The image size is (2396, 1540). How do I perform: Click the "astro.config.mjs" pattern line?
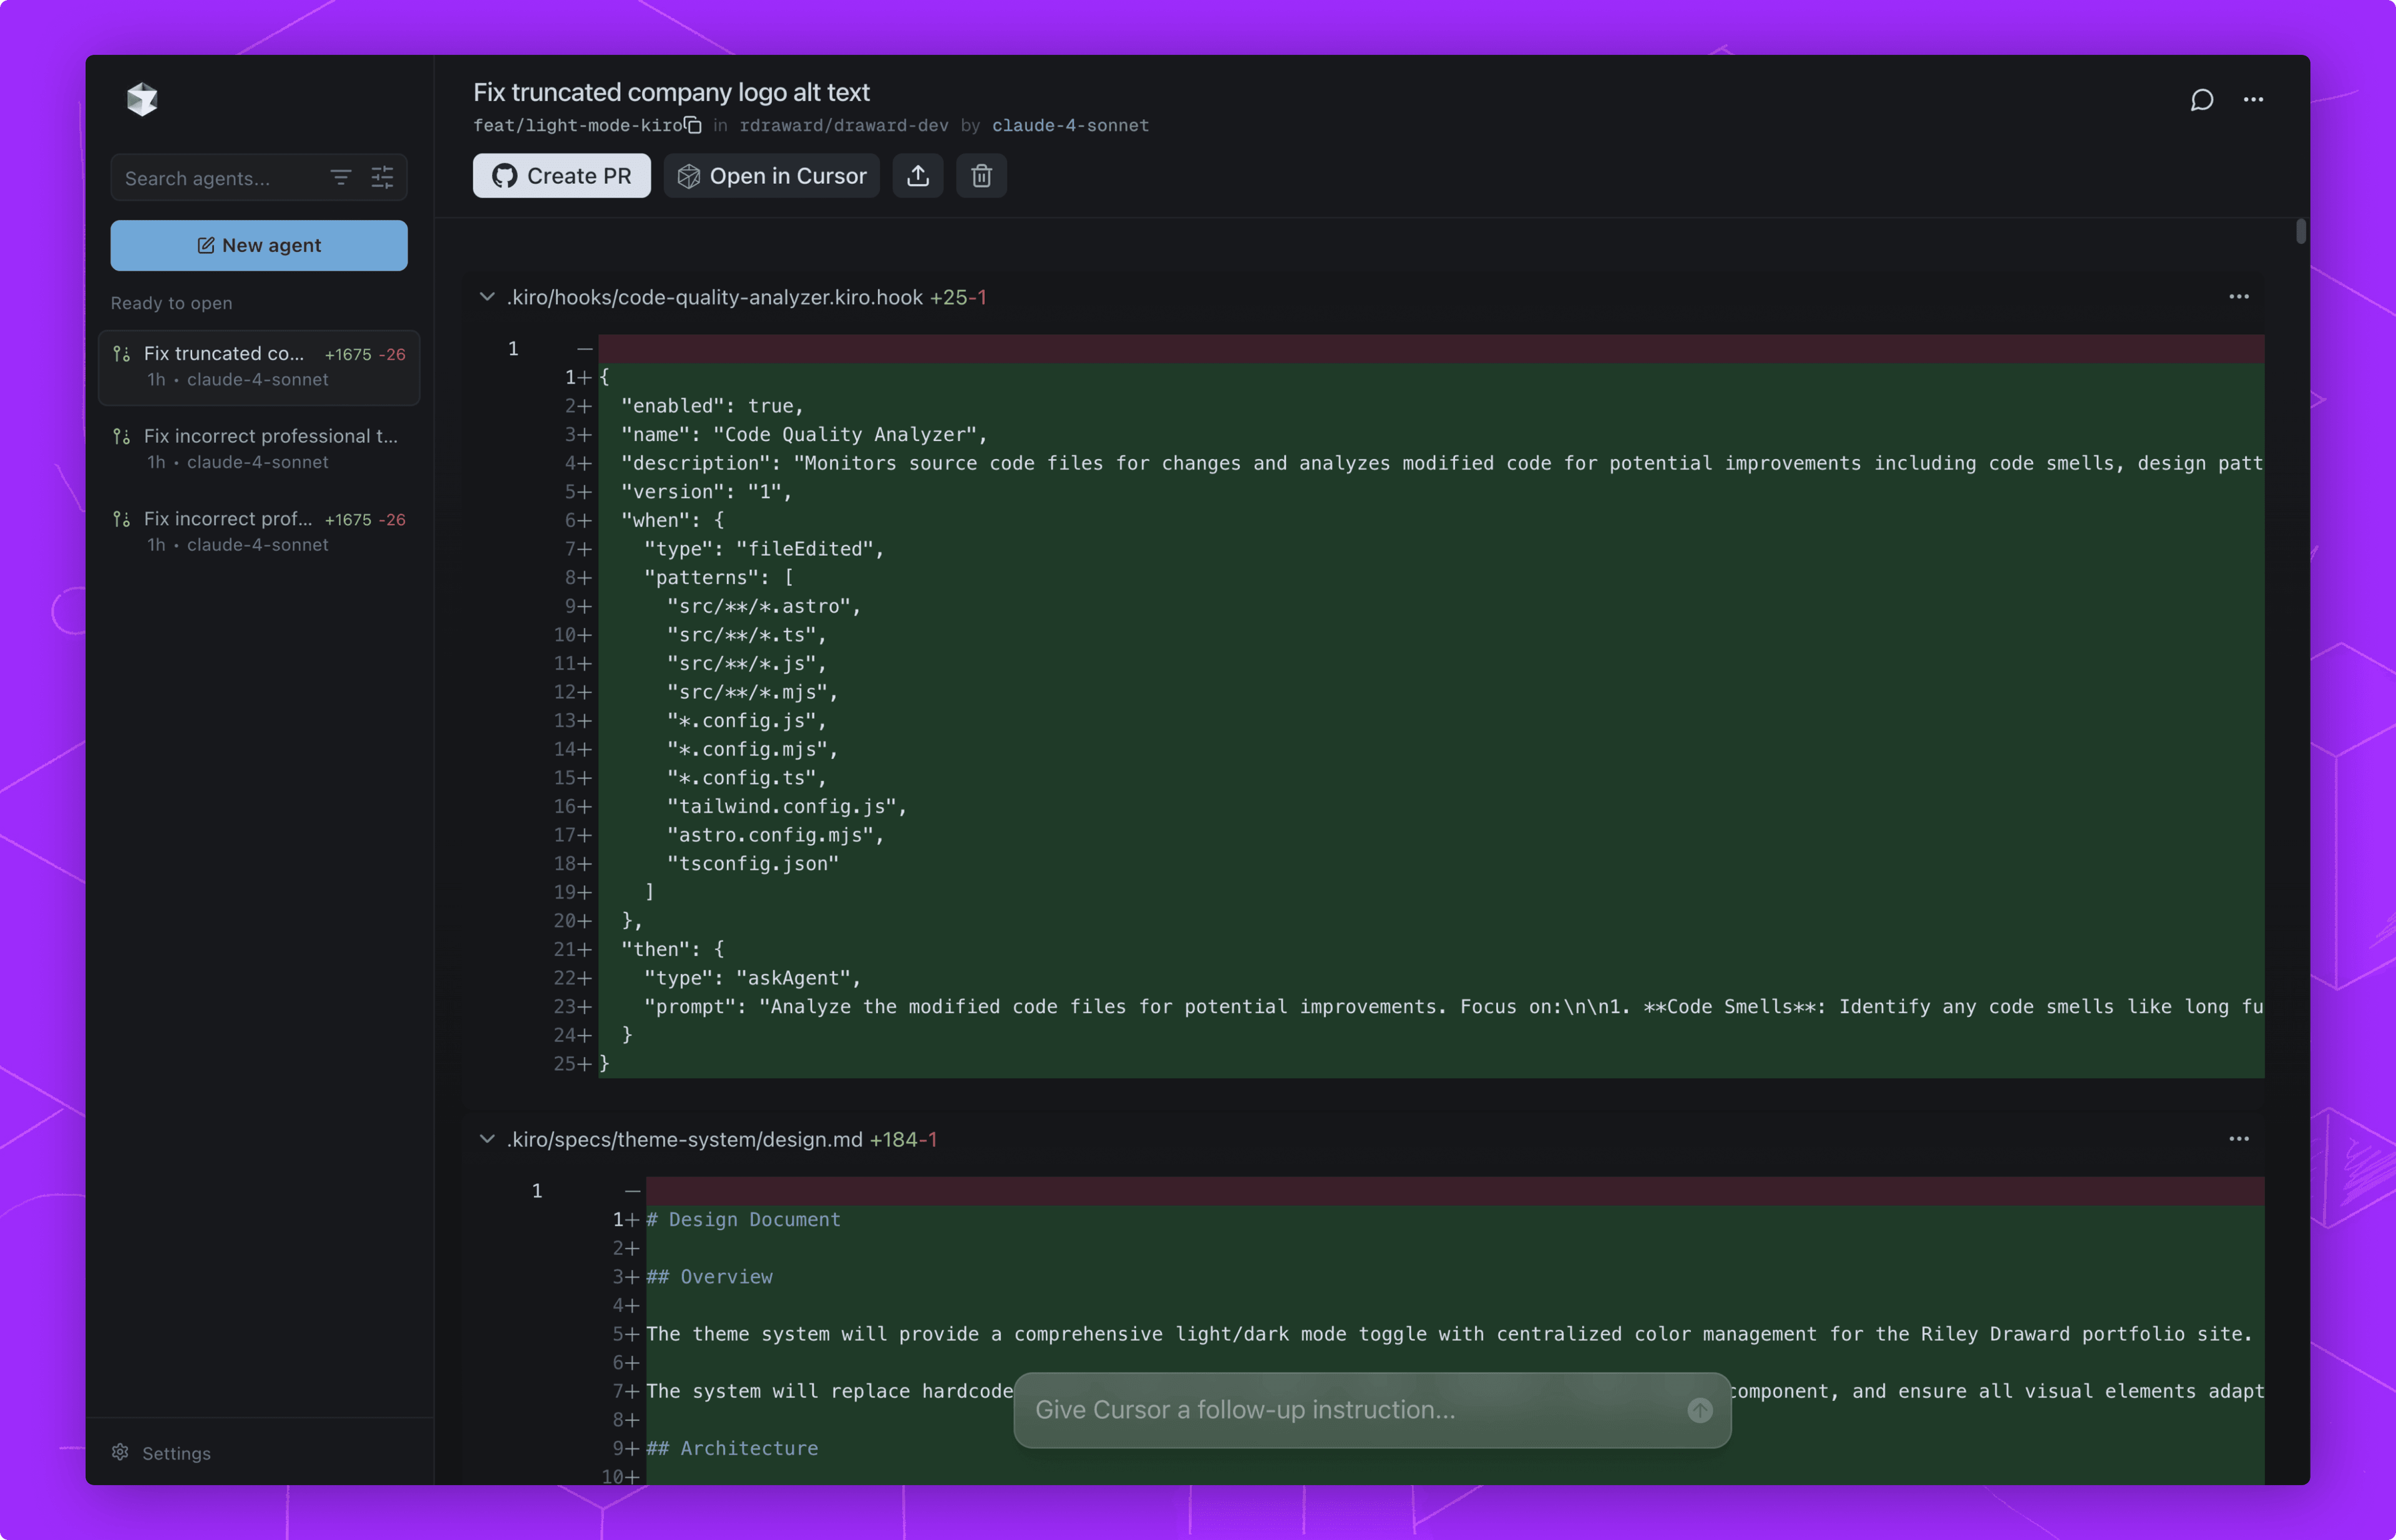[776, 835]
